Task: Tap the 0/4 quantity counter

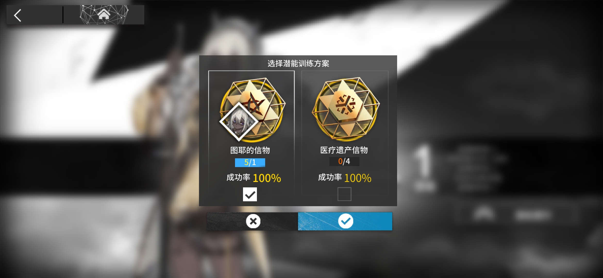Action: (x=344, y=161)
